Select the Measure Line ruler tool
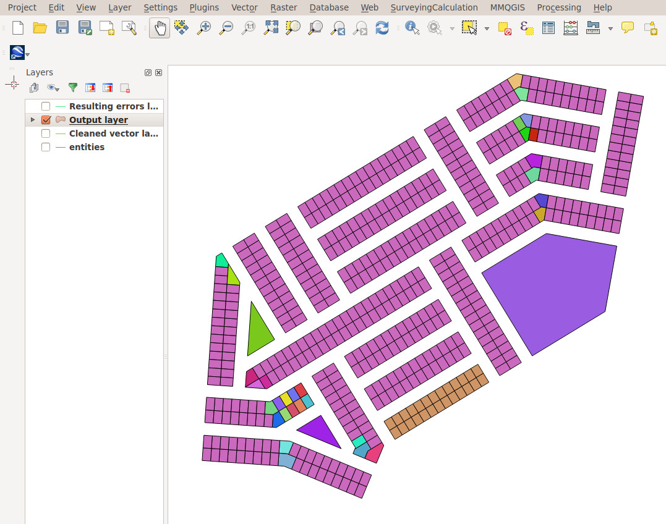666x524 pixels. click(593, 28)
